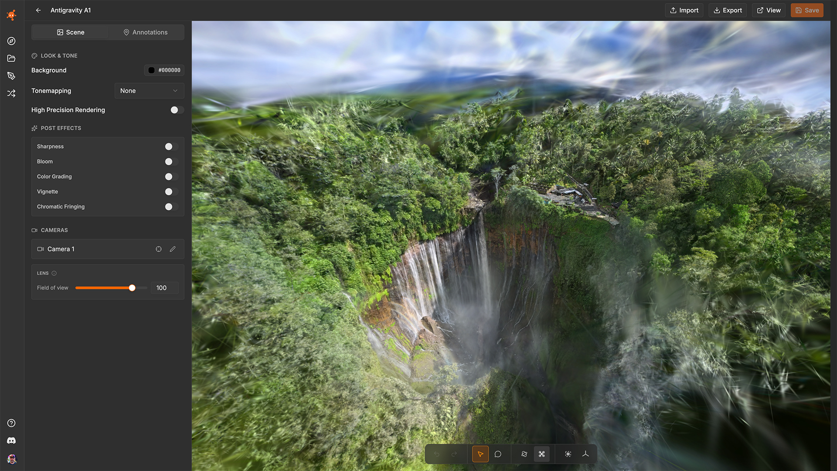Screen dimensions: 837x471
Task: Click the Save button
Action: point(807,10)
